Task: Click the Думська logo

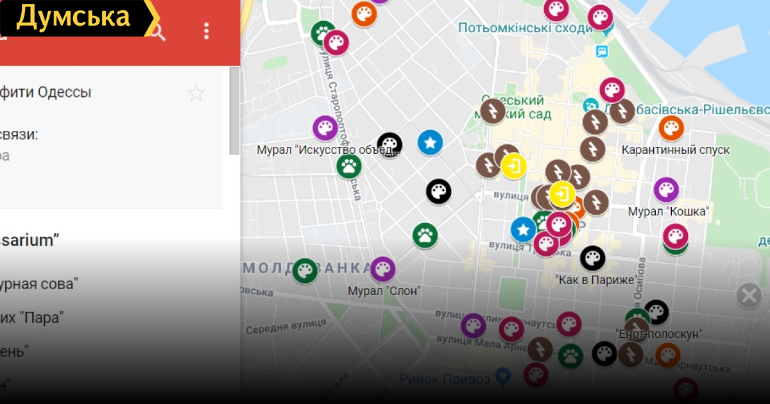Action: point(73,17)
